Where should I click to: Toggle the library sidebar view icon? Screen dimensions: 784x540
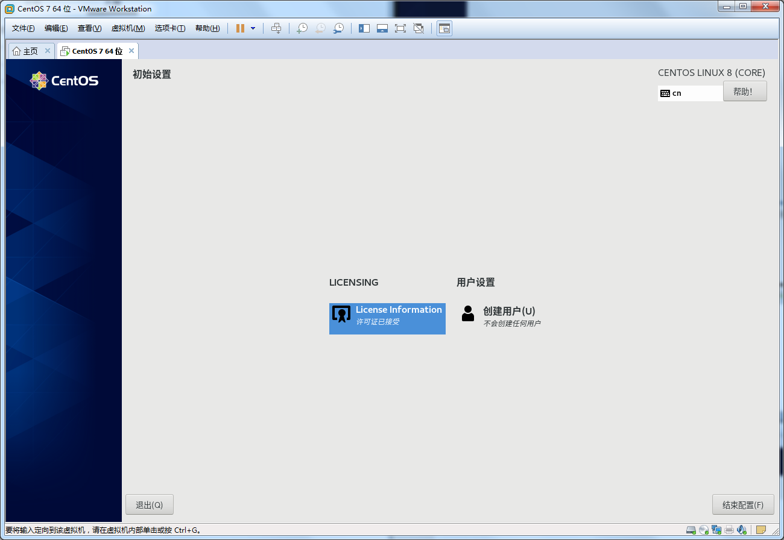pyautogui.click(x=364, y=28)
